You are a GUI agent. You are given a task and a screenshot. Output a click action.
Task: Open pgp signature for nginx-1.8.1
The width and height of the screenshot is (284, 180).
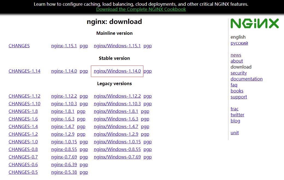click(x=81, y=111)
